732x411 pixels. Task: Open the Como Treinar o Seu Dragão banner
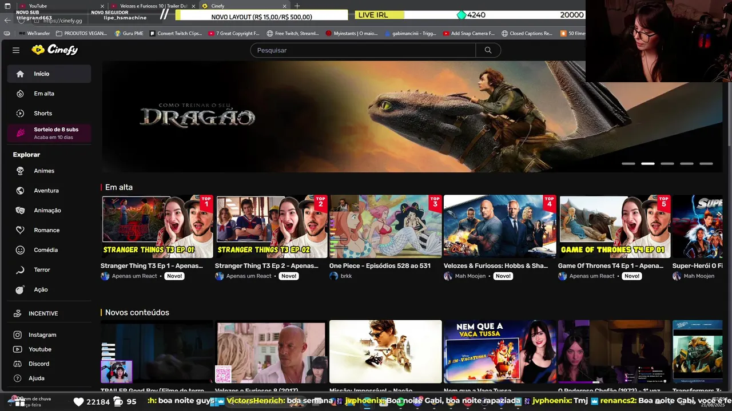click(x=412, y=116)
